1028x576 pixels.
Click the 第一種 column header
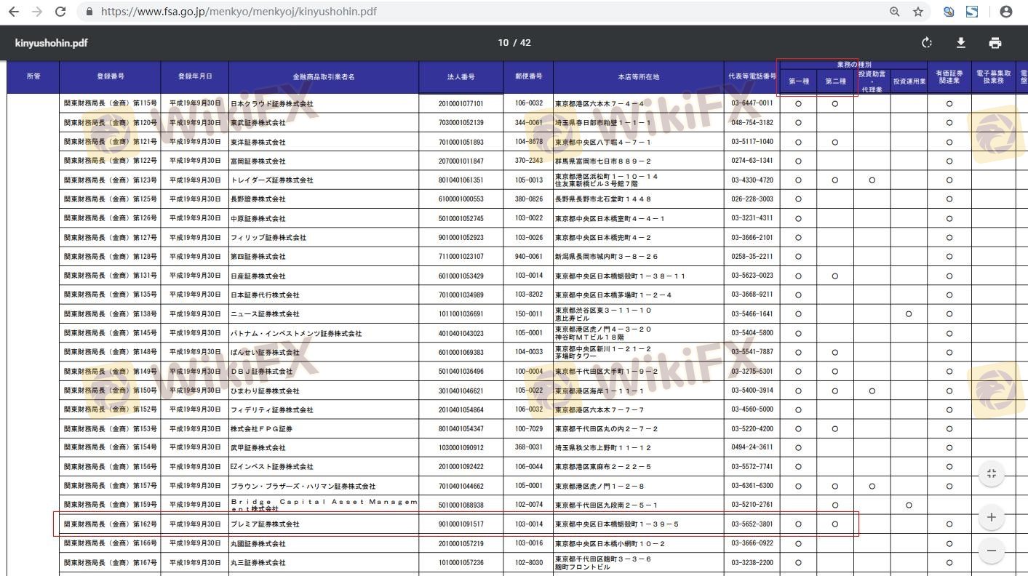tap(798, 81)
